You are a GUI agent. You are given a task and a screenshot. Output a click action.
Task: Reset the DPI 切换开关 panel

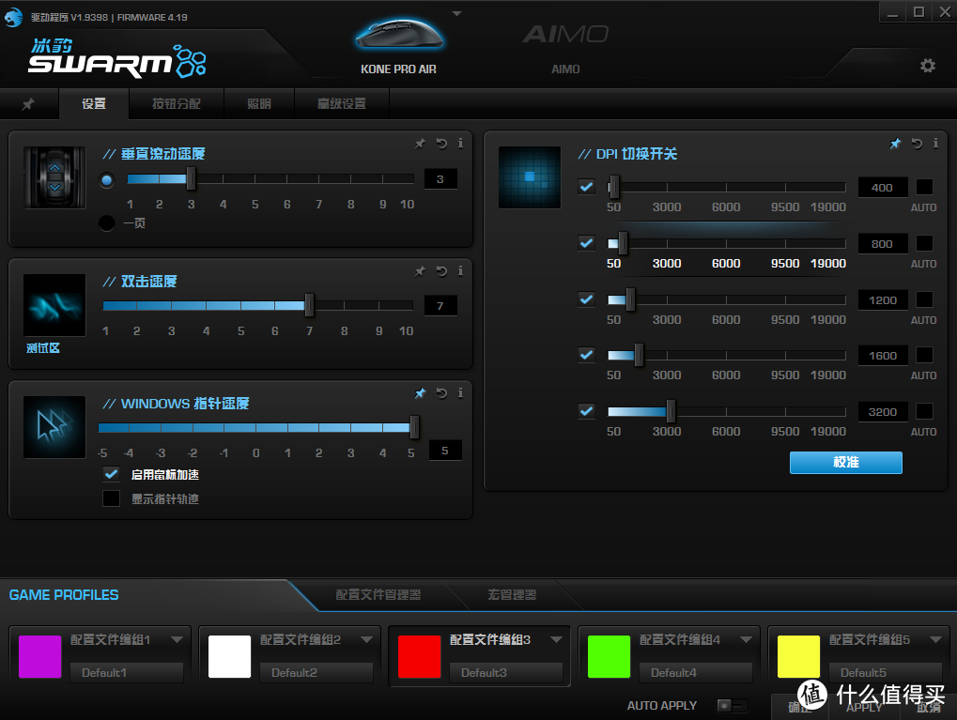point(917,144)
